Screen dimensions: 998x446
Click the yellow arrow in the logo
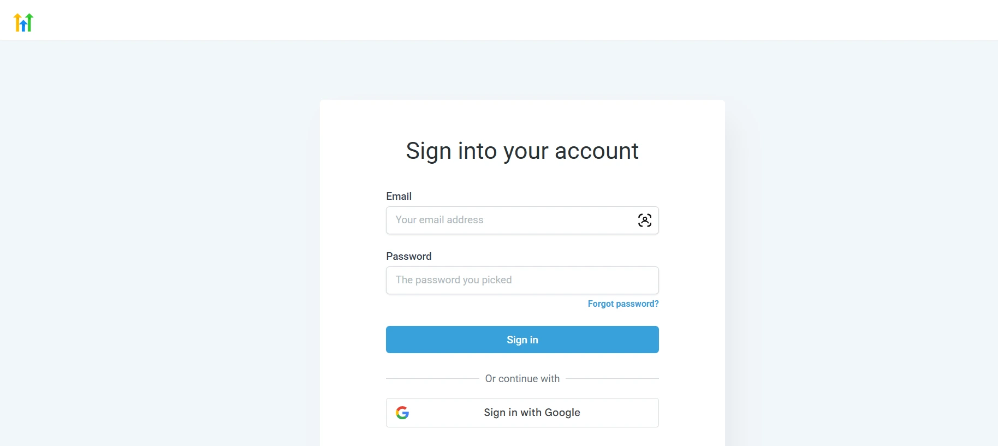(17, 22)
